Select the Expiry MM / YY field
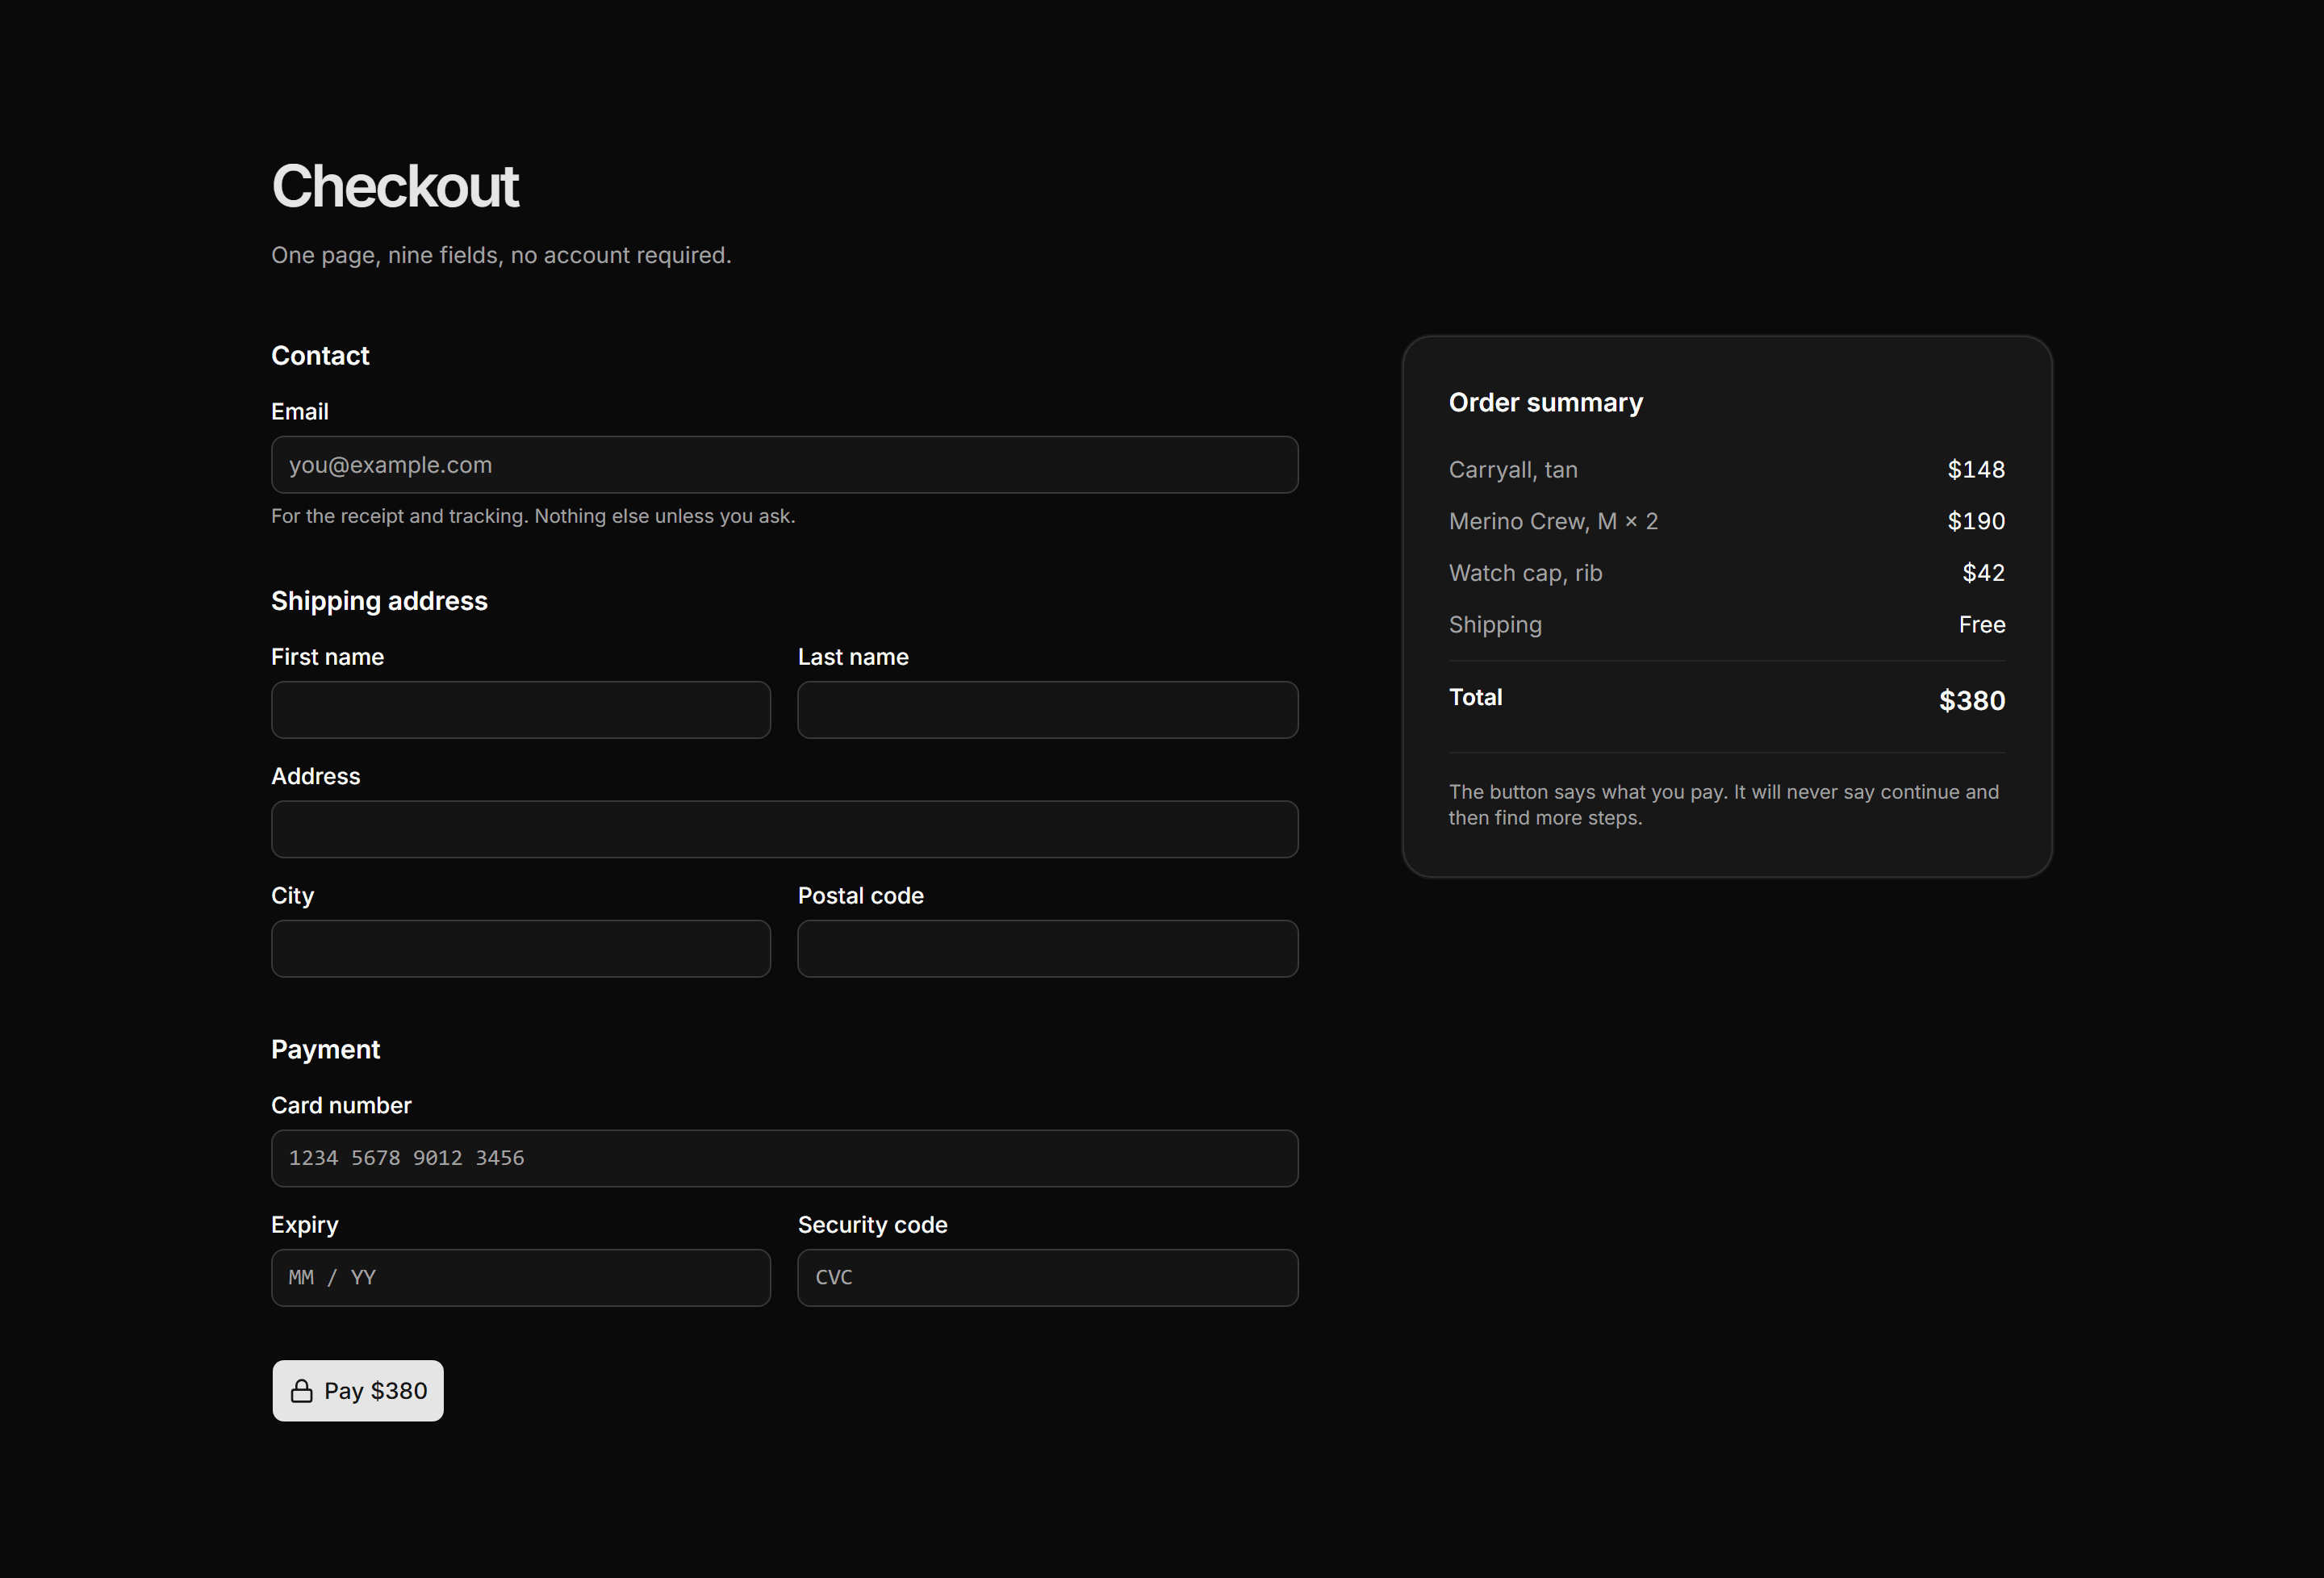The image size is (2324, 1578). tap(521, 1278)
